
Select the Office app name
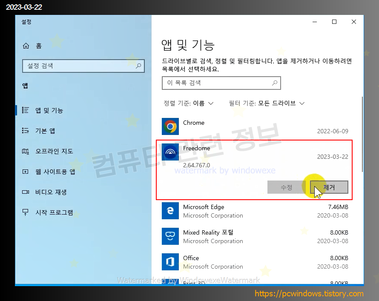191,258
